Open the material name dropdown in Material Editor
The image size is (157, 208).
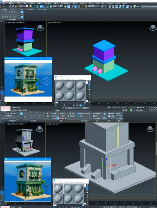click(x=72, y=108)
